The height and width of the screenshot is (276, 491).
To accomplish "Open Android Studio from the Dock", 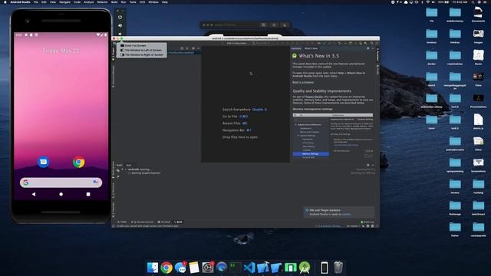I will pyautogui.click(x=305, y=268).
